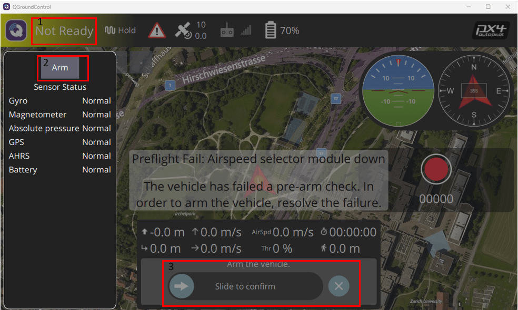Cancel the arm confirmation with the X button

coord(338,286)
